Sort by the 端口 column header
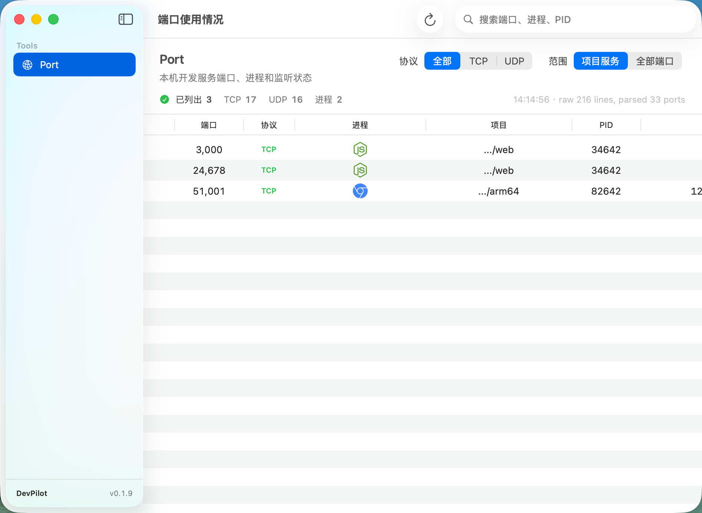 [x=209, y=125]
